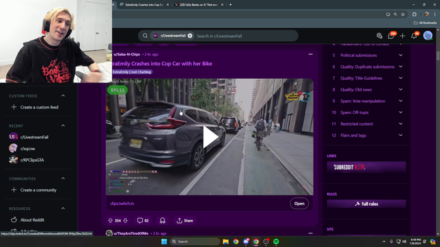440x247 pixels.
Task: Remove the r/LivestreamFail search filter
Action: pos(190,36)
